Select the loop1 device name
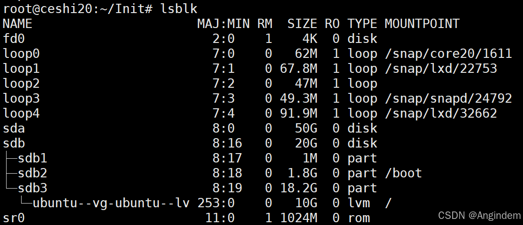 [x=21, y=69]
